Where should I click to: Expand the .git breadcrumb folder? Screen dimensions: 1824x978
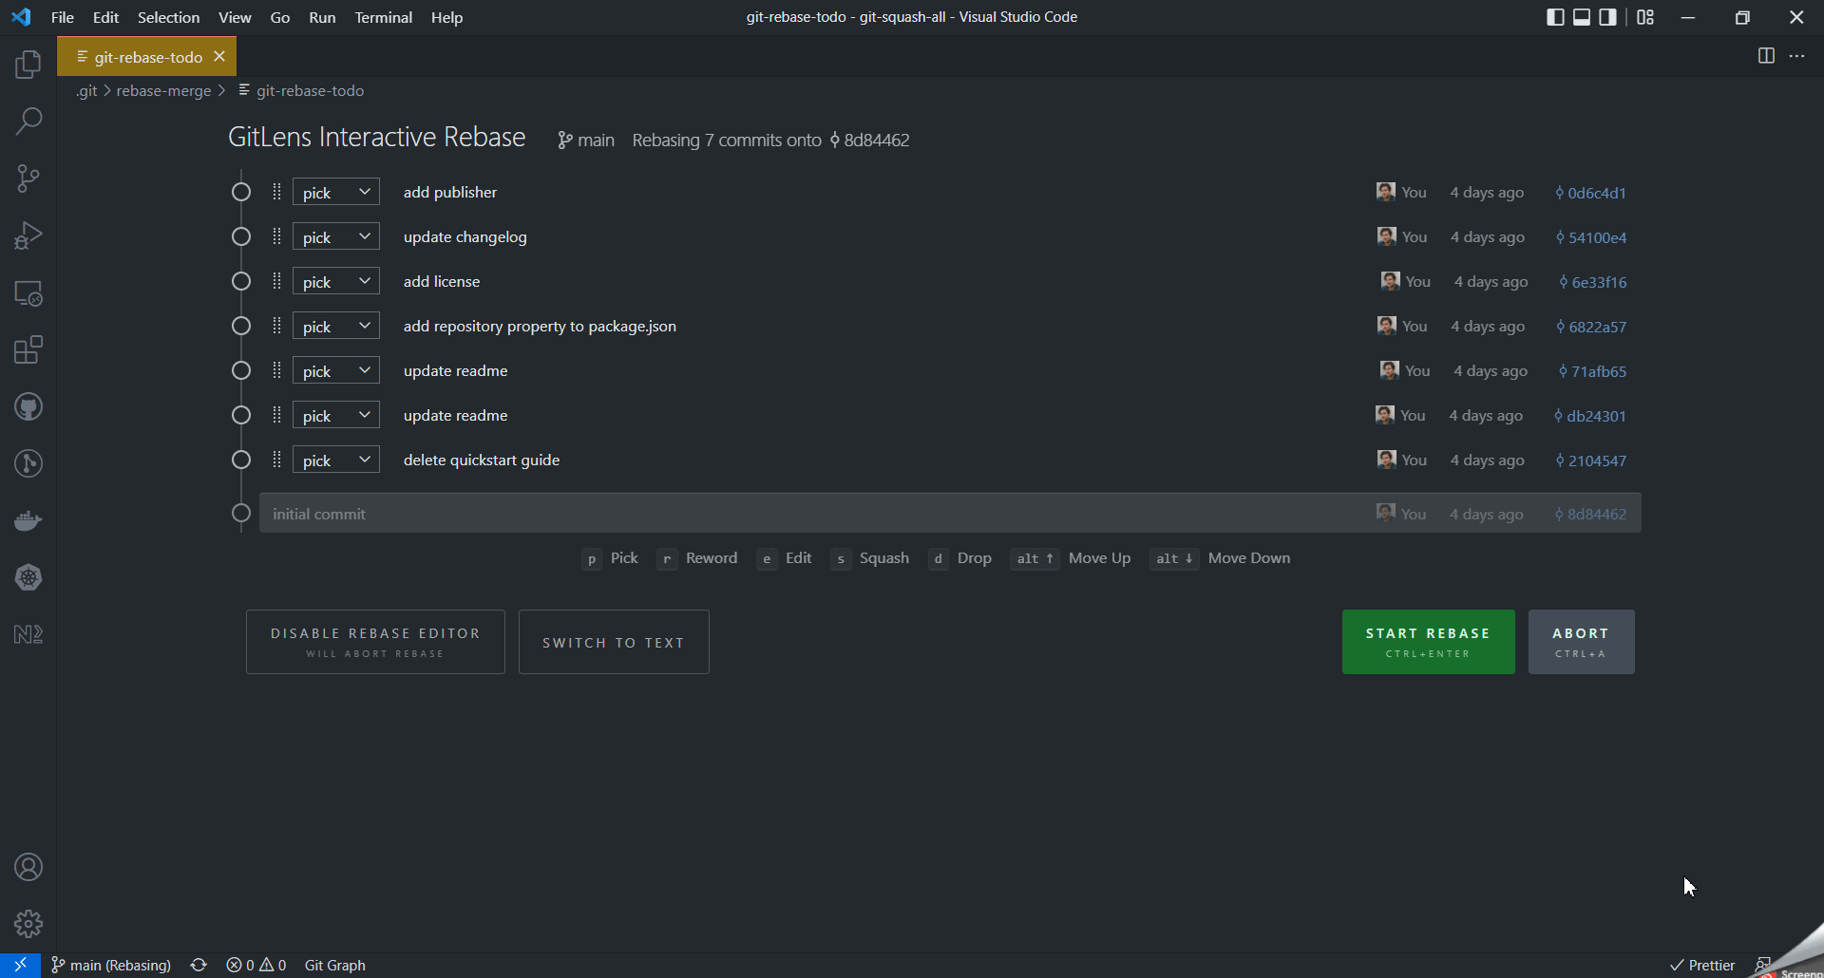pos(86,90)
